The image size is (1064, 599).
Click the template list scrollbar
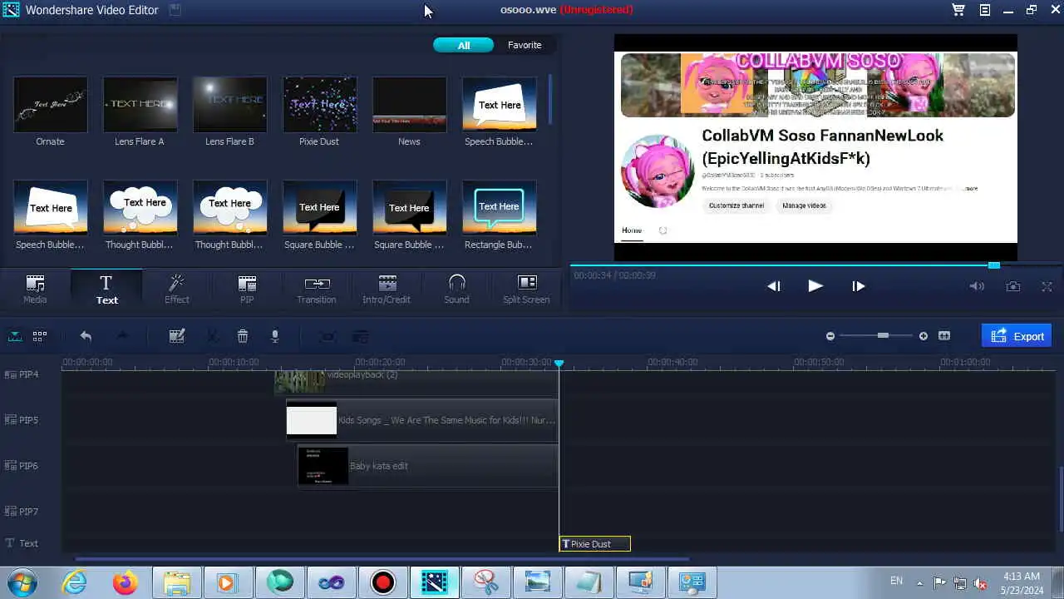[x=550, y=100]
